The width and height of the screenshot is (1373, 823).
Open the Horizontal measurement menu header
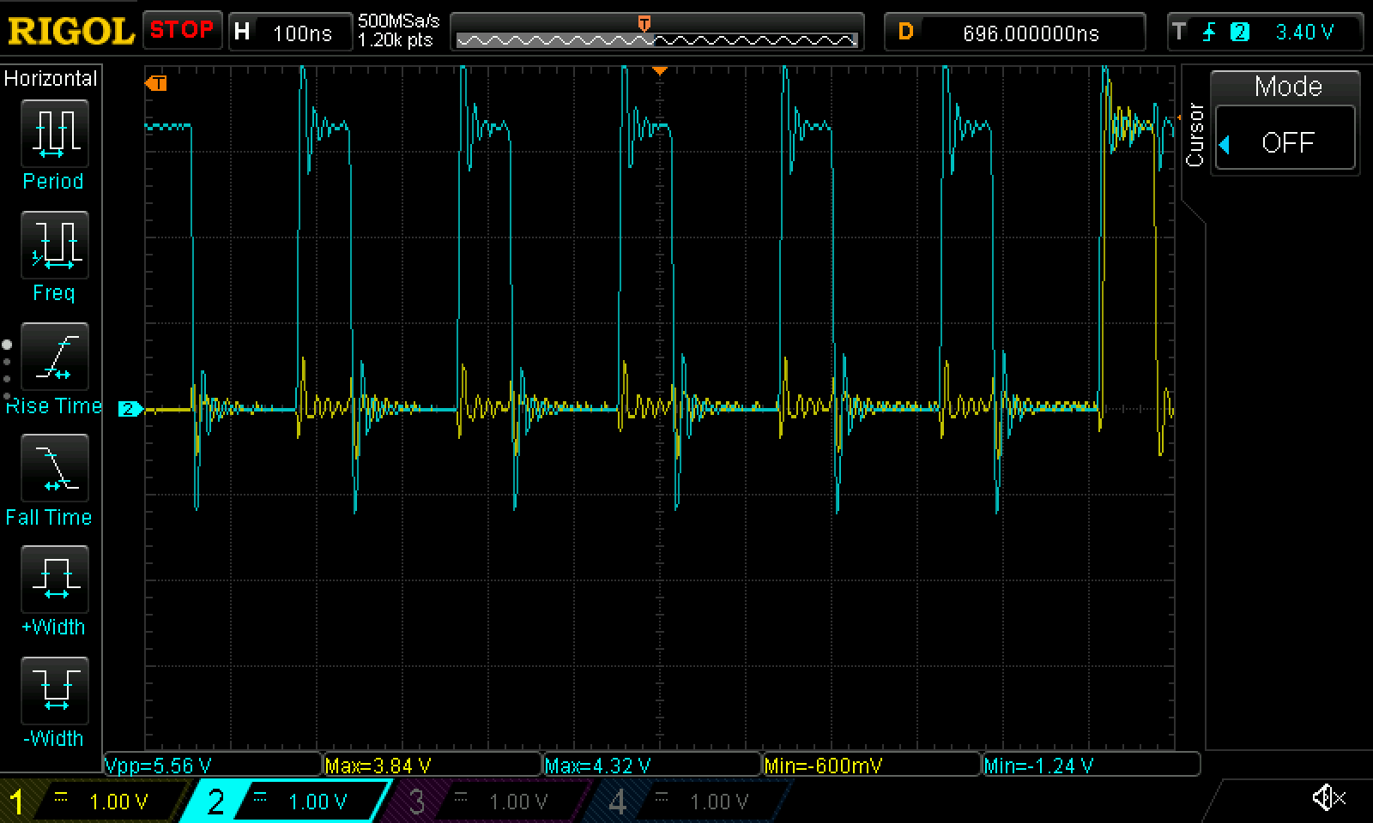click(51, 79)
